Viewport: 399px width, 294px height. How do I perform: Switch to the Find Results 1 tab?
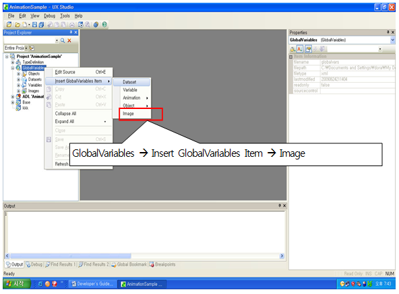(x=60, y=264)
